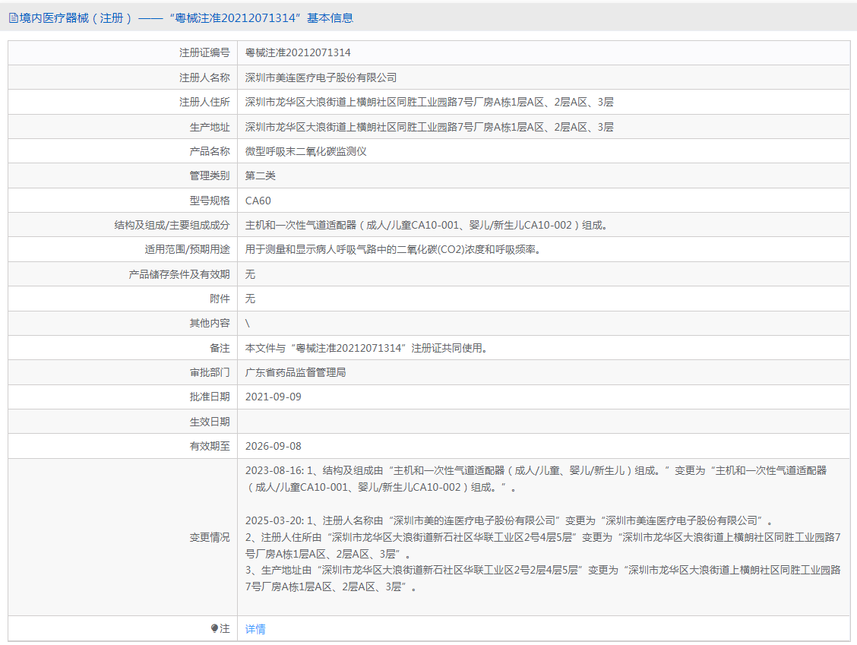
Task: Click the 生产地址 label
Action: (x=210, y=127)
